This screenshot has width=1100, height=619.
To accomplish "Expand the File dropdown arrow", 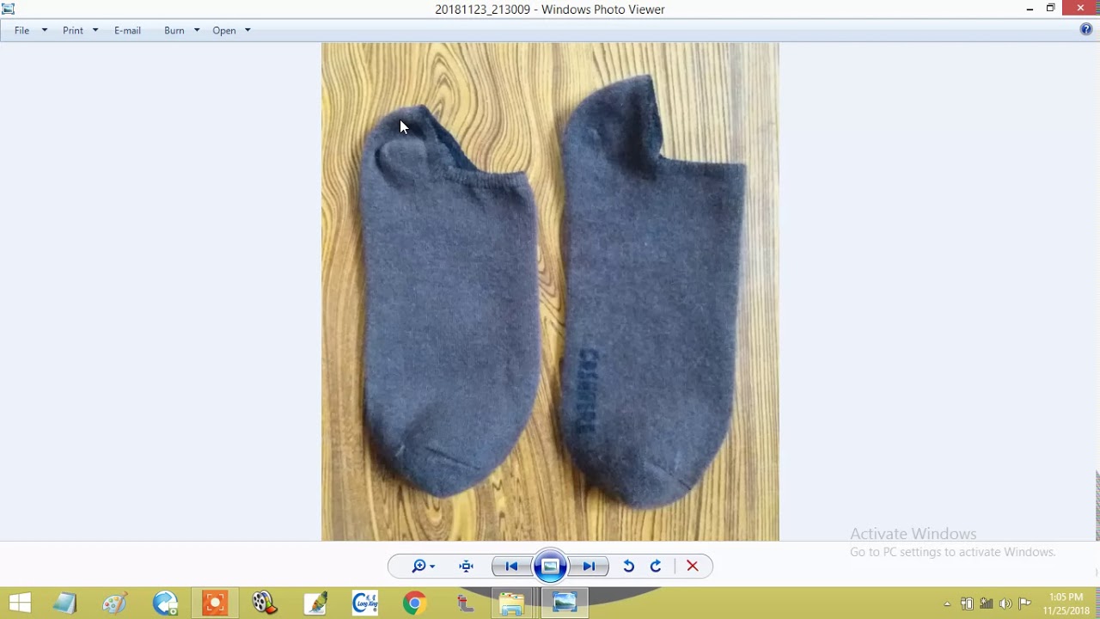I will [x=45, y=30].
